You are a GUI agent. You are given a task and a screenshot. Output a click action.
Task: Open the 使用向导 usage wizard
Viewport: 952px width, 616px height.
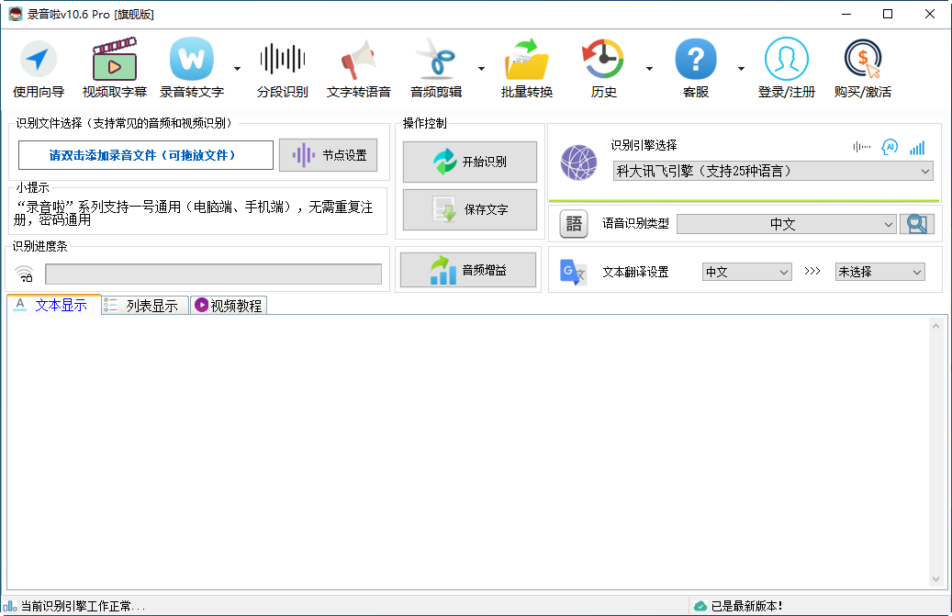(x=39, y=68)
